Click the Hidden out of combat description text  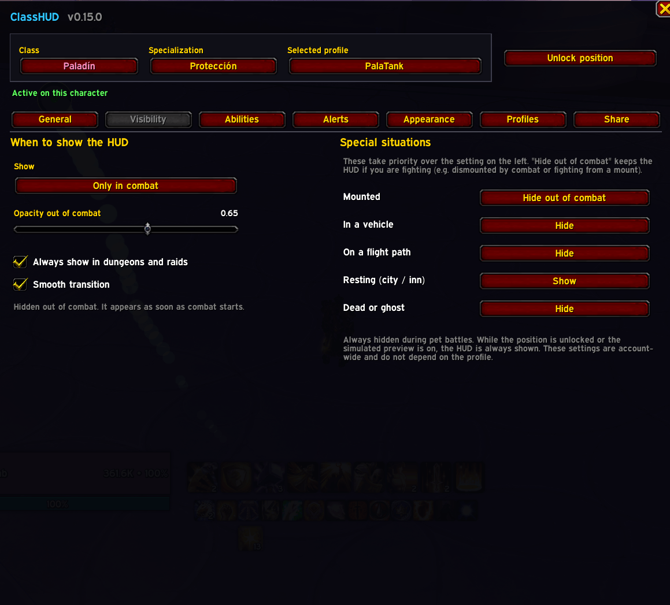tap(129, 307)
